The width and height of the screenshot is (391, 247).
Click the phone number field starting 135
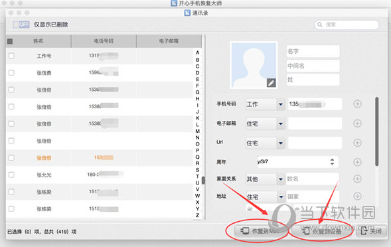pos(315,104)
